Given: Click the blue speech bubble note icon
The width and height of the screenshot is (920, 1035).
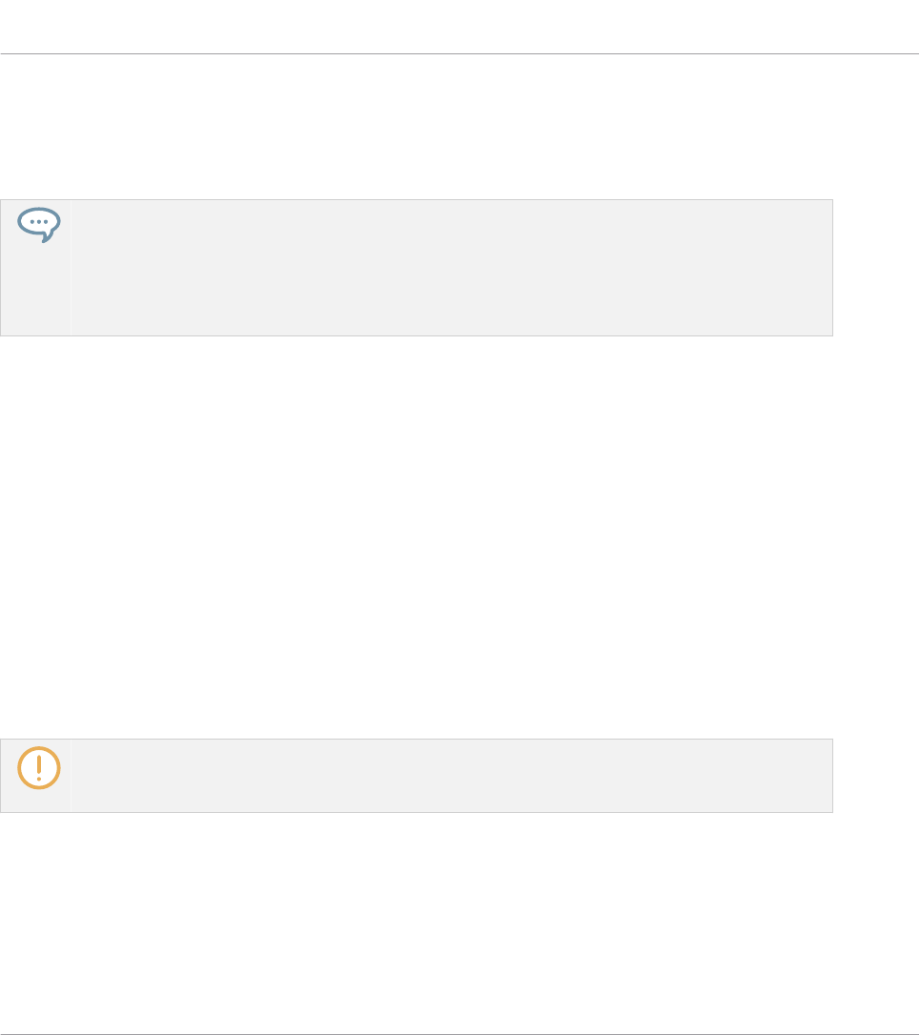Looking at the screenshot, I should pos(39,224).
